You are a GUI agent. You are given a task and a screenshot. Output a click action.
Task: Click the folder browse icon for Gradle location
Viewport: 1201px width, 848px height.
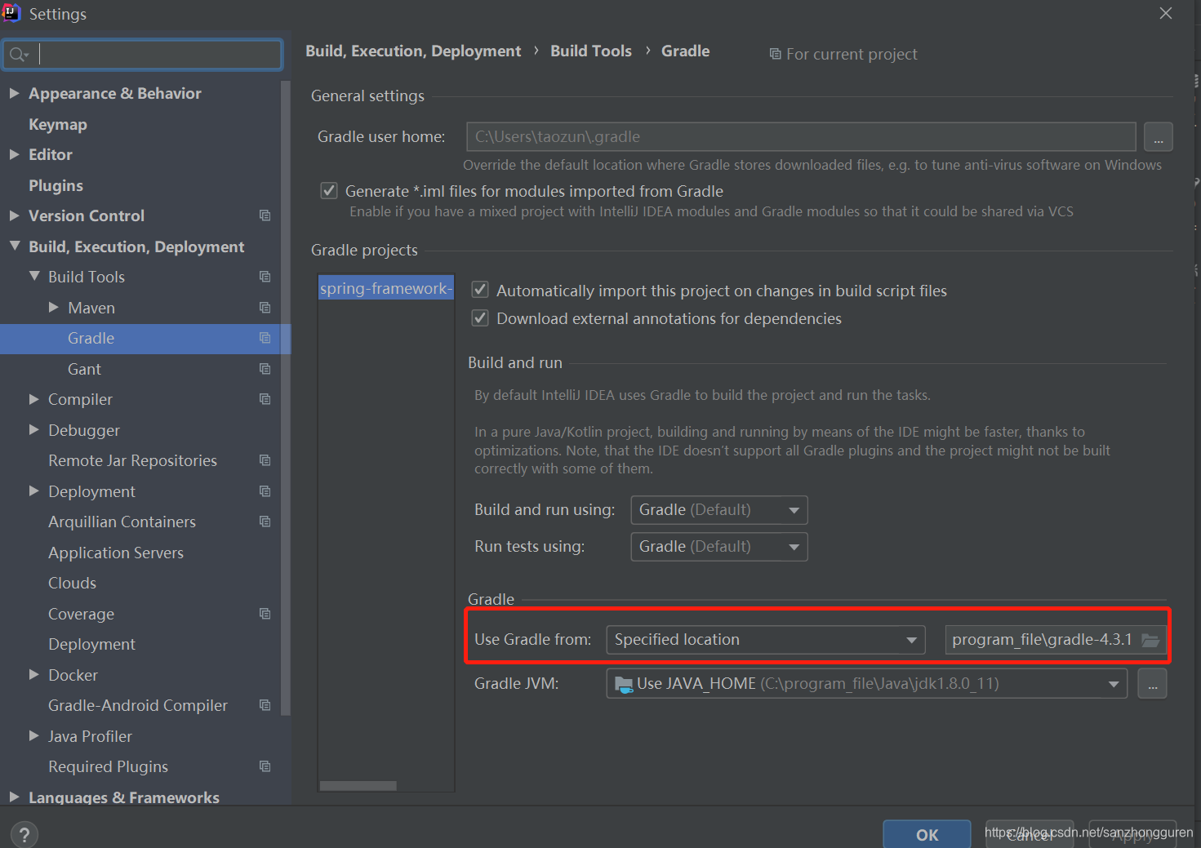click(x=1150, y=640)
